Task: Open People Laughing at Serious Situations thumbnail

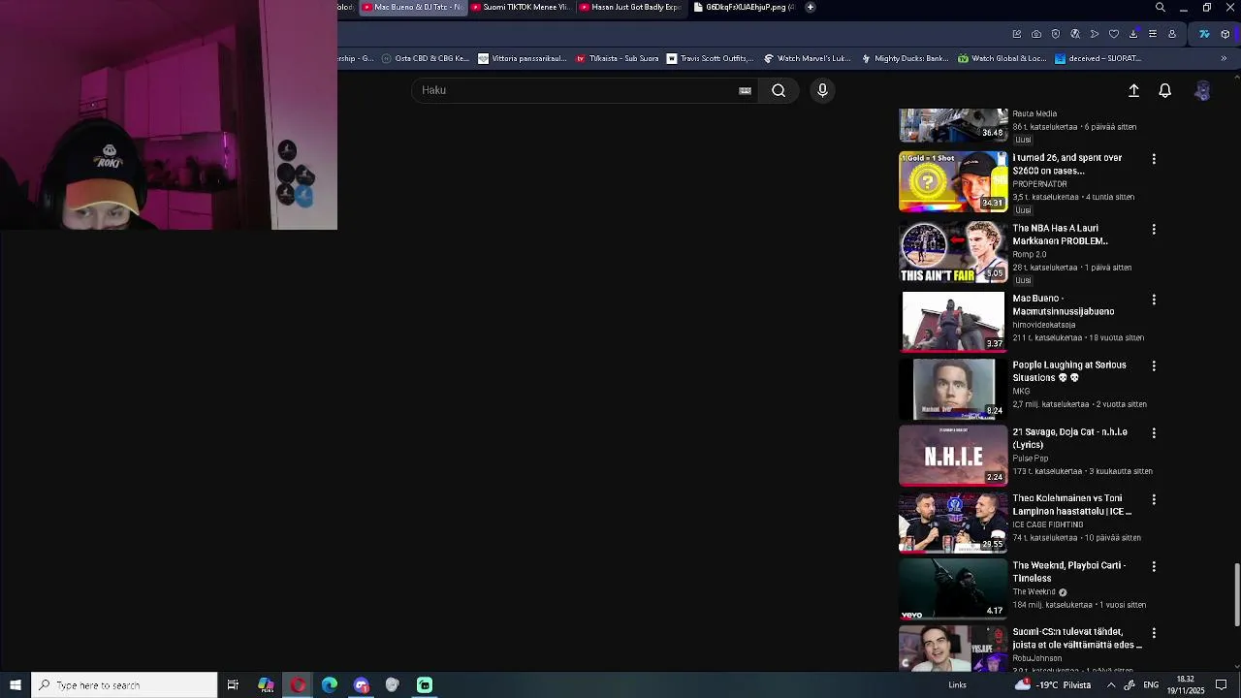Action: pos(953,389)
